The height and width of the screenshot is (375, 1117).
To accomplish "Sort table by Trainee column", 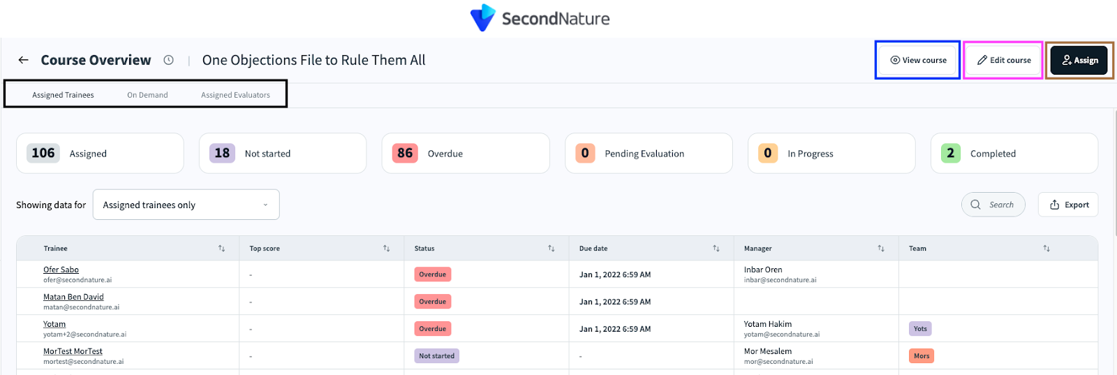I will pos(221,249).
